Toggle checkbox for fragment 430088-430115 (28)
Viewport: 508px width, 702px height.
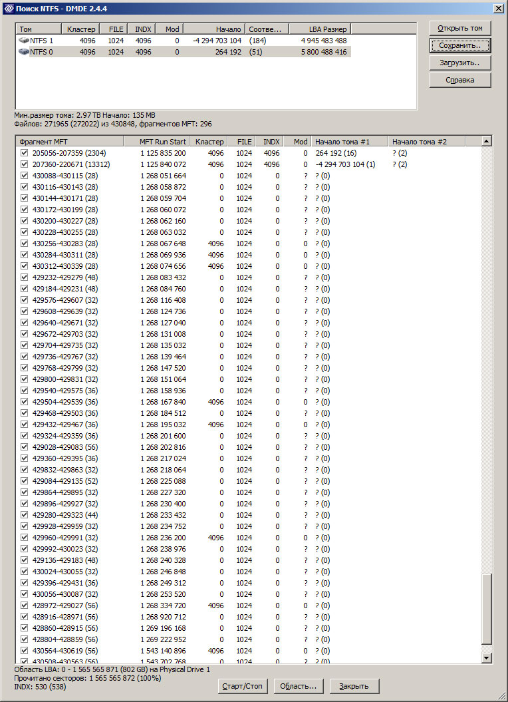click(24, 176)
